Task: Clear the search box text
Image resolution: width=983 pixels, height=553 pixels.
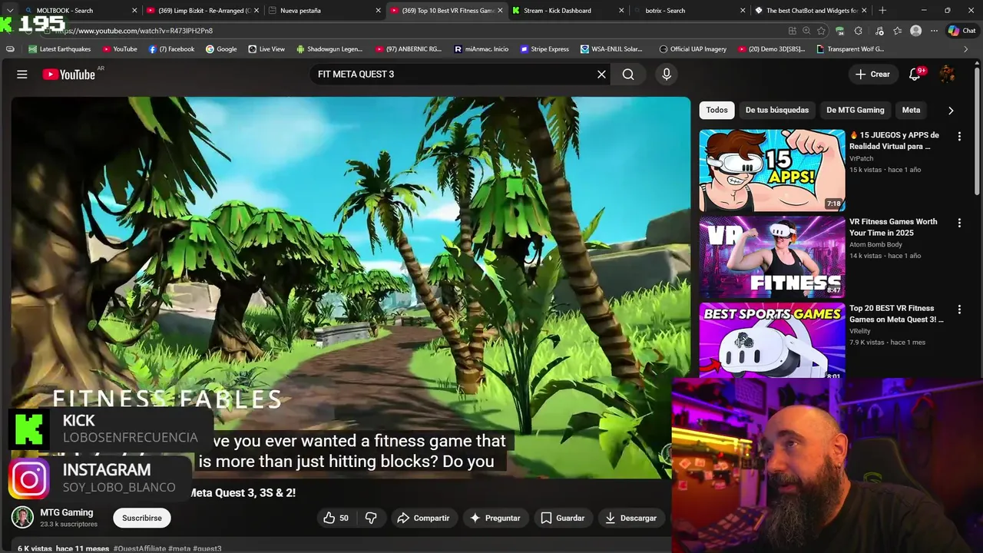Action: 601,75
